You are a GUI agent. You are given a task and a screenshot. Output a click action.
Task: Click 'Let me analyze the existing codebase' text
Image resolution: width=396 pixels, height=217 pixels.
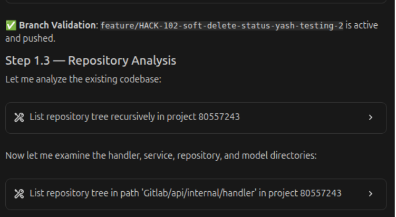73,80
